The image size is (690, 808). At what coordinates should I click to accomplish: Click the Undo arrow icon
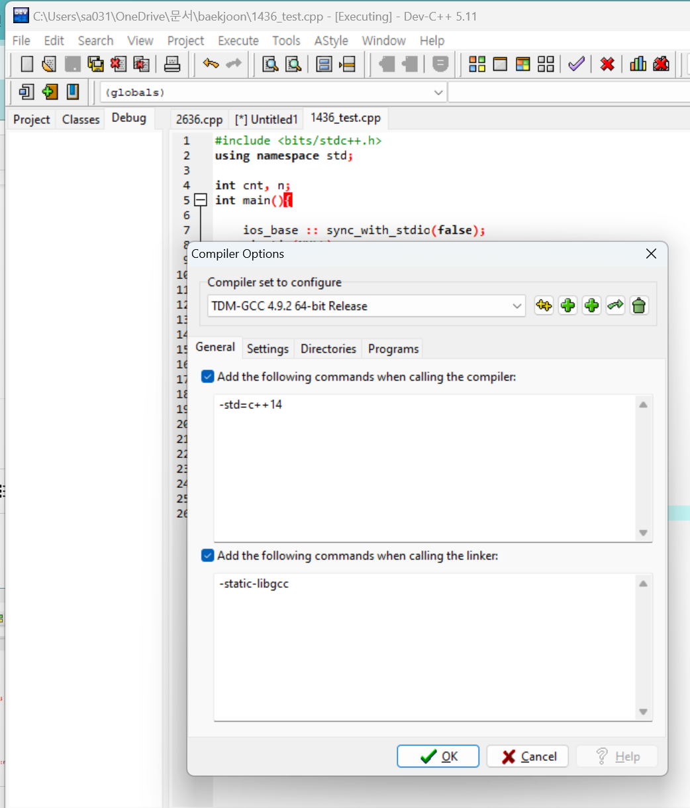(211, 64)
